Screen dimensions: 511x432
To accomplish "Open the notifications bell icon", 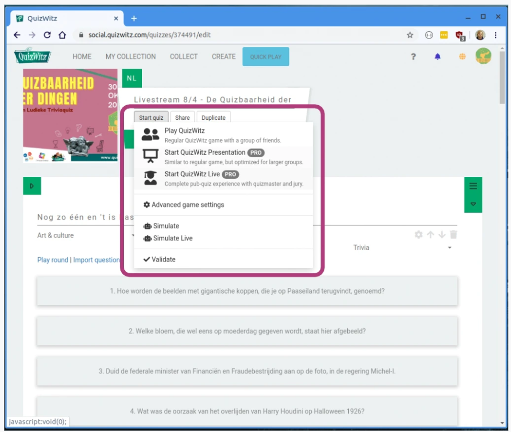I will (438, 57).
